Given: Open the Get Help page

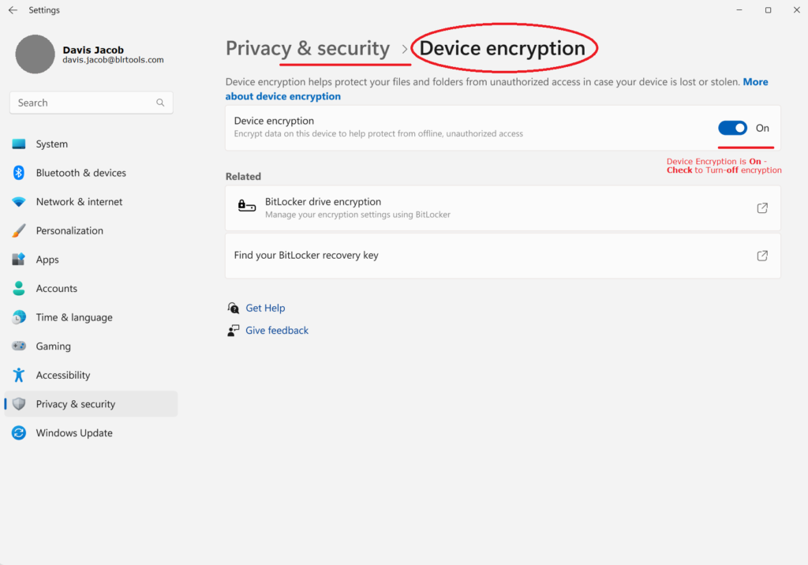Looking at the screenshot, I should tap(264, 308).
